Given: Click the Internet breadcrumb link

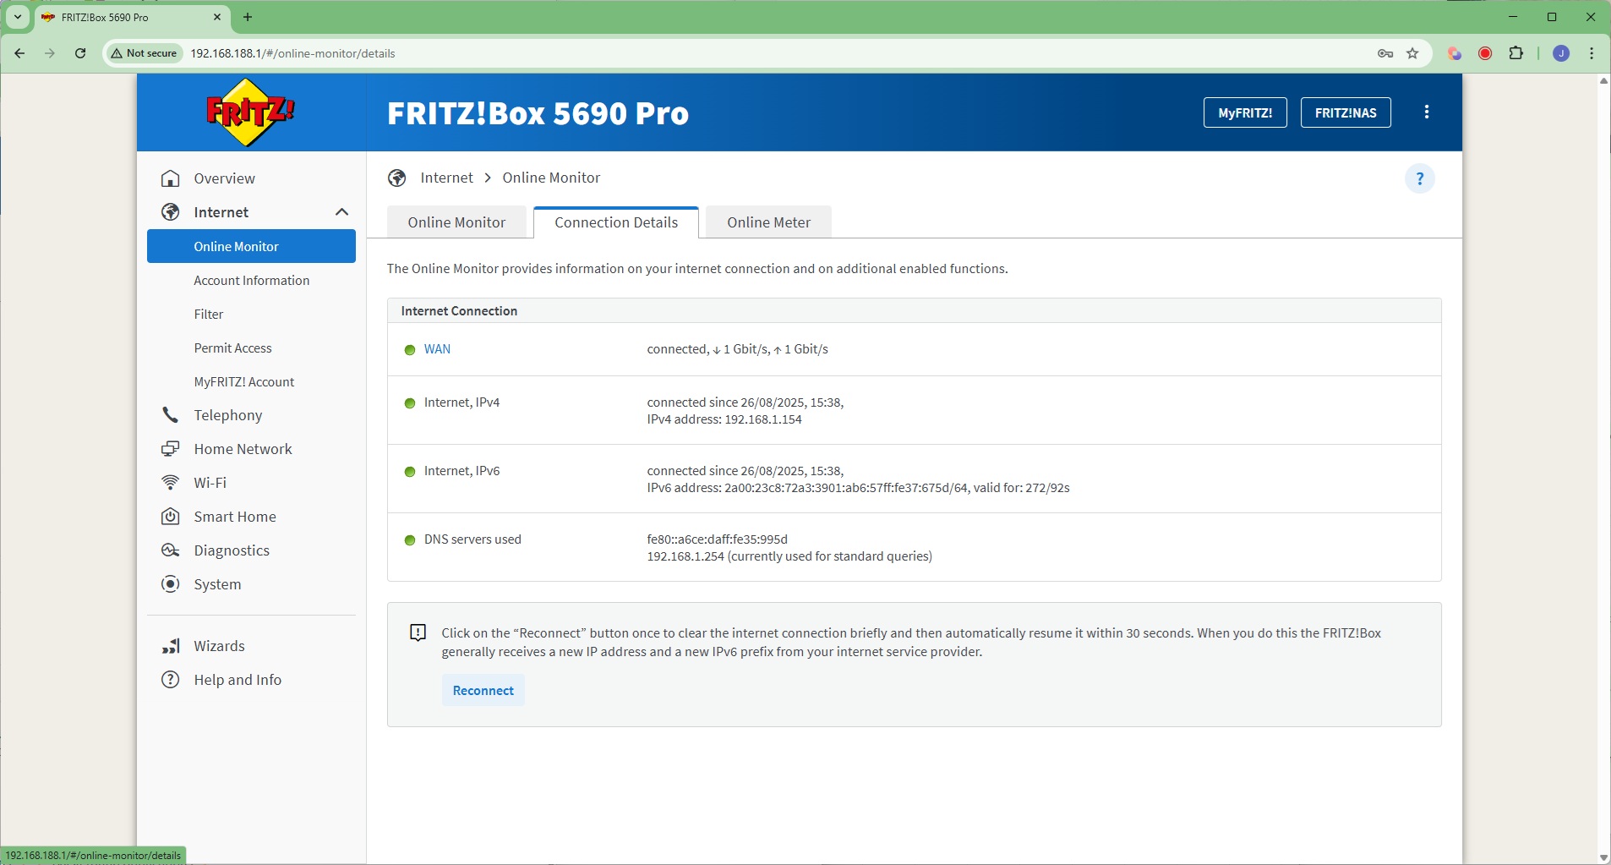Looking at the screenshot, I should pyautogui.click(x=446, y=178).
